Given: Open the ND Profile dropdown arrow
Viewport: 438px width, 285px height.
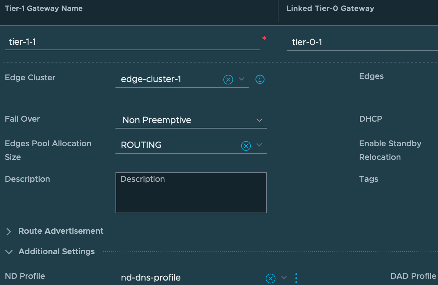Looking at the screenshot, I should (x=284, y=277).
